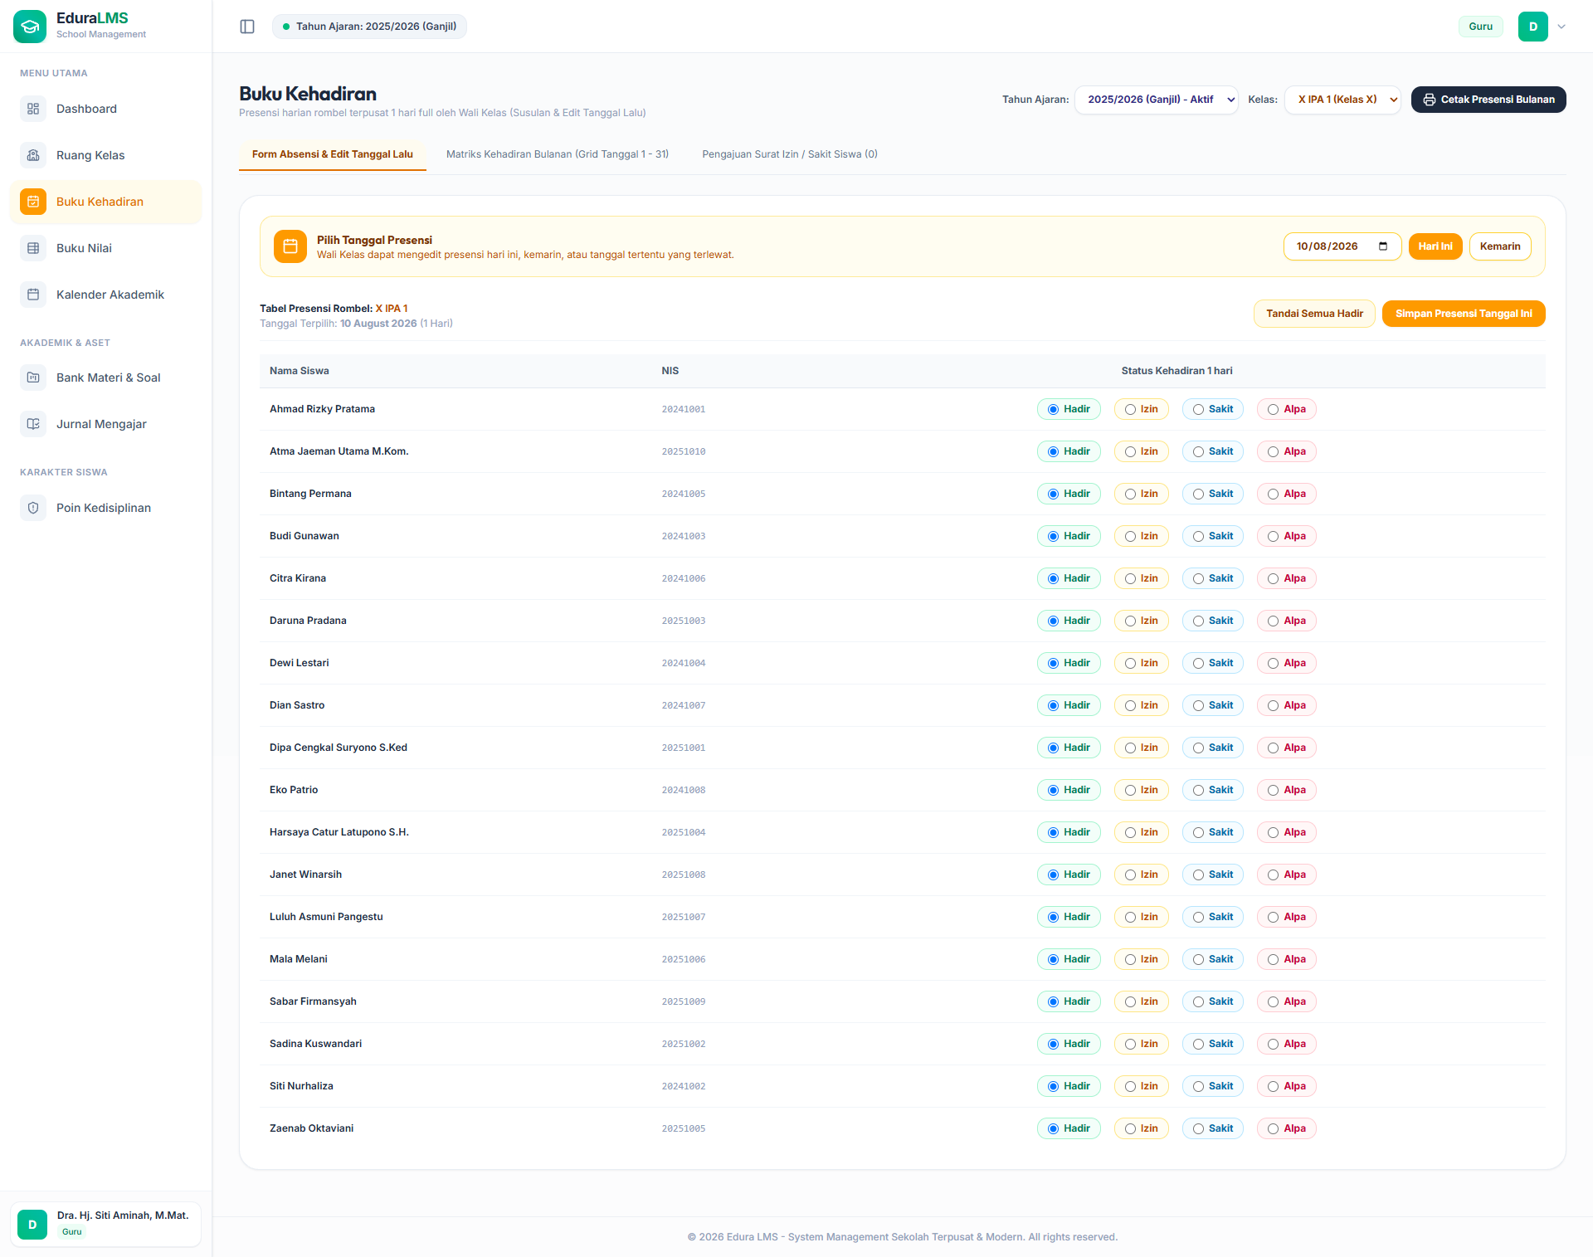Image resolution: width=1593 pixels, height=1257 pixels.
Task: Open the Kelas X IPA 1 dropdown
Action: tap(1343, 100)
